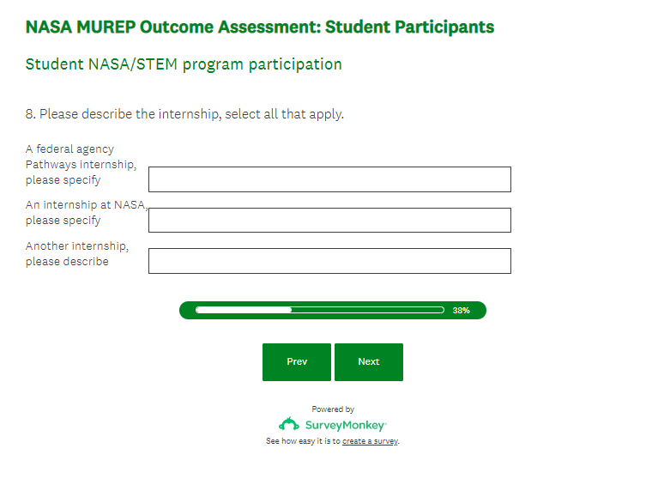Click the SurveyMonkey wordmark text

pos(346,425)
